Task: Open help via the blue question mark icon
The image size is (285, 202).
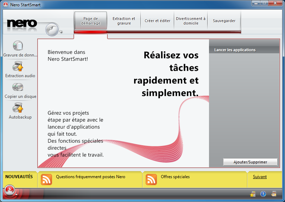Action: [263, 194]
